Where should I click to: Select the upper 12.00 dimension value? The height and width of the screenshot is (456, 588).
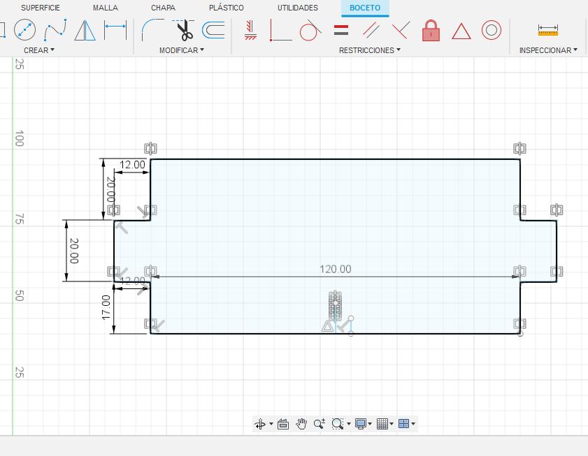point(132,165)
